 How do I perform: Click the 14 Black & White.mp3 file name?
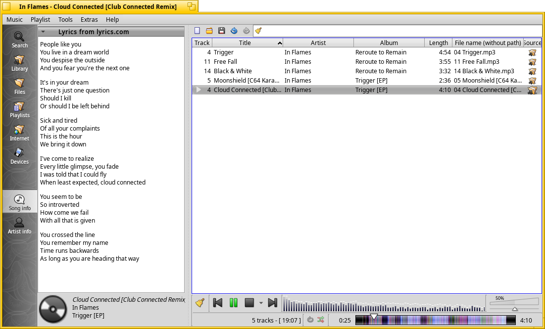pyautogui.click(x=484, y=71)
